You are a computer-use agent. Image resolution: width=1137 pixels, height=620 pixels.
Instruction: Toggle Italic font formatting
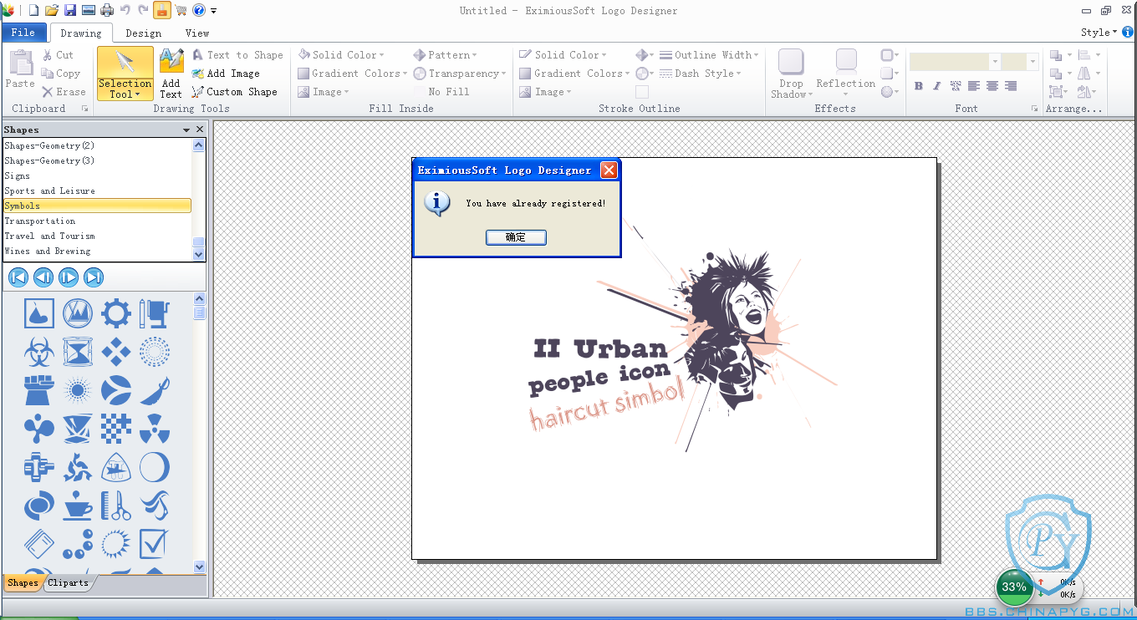point(937,86)
